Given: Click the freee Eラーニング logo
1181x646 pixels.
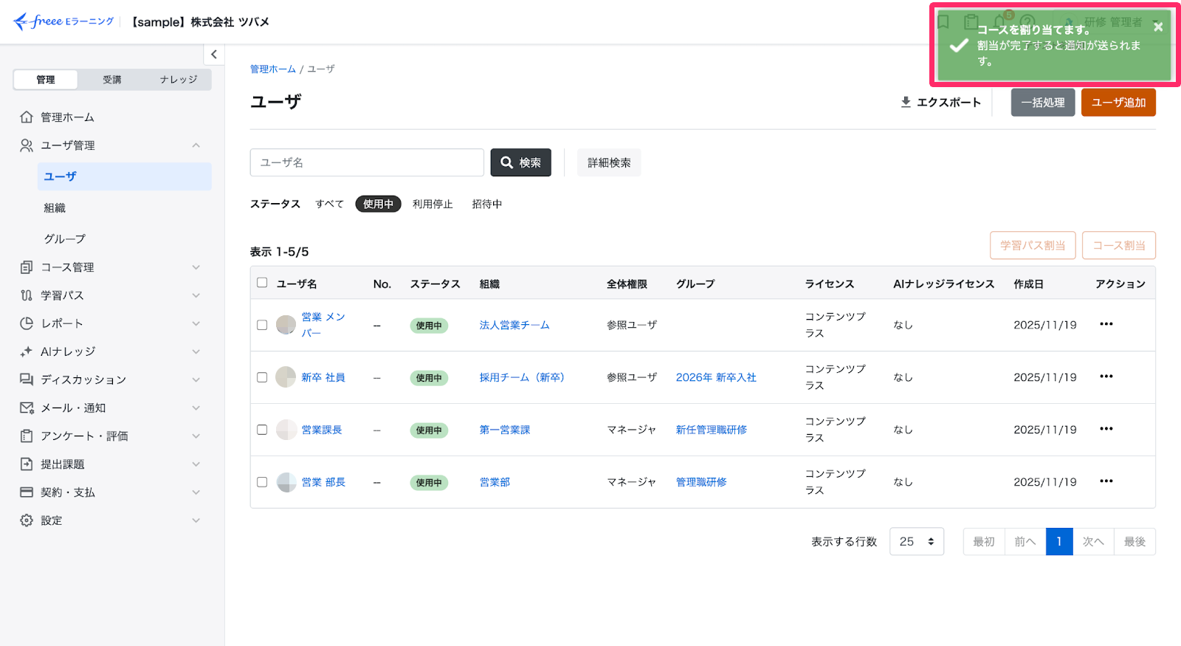Looking at the screenshot, I should tap(64, 21).
